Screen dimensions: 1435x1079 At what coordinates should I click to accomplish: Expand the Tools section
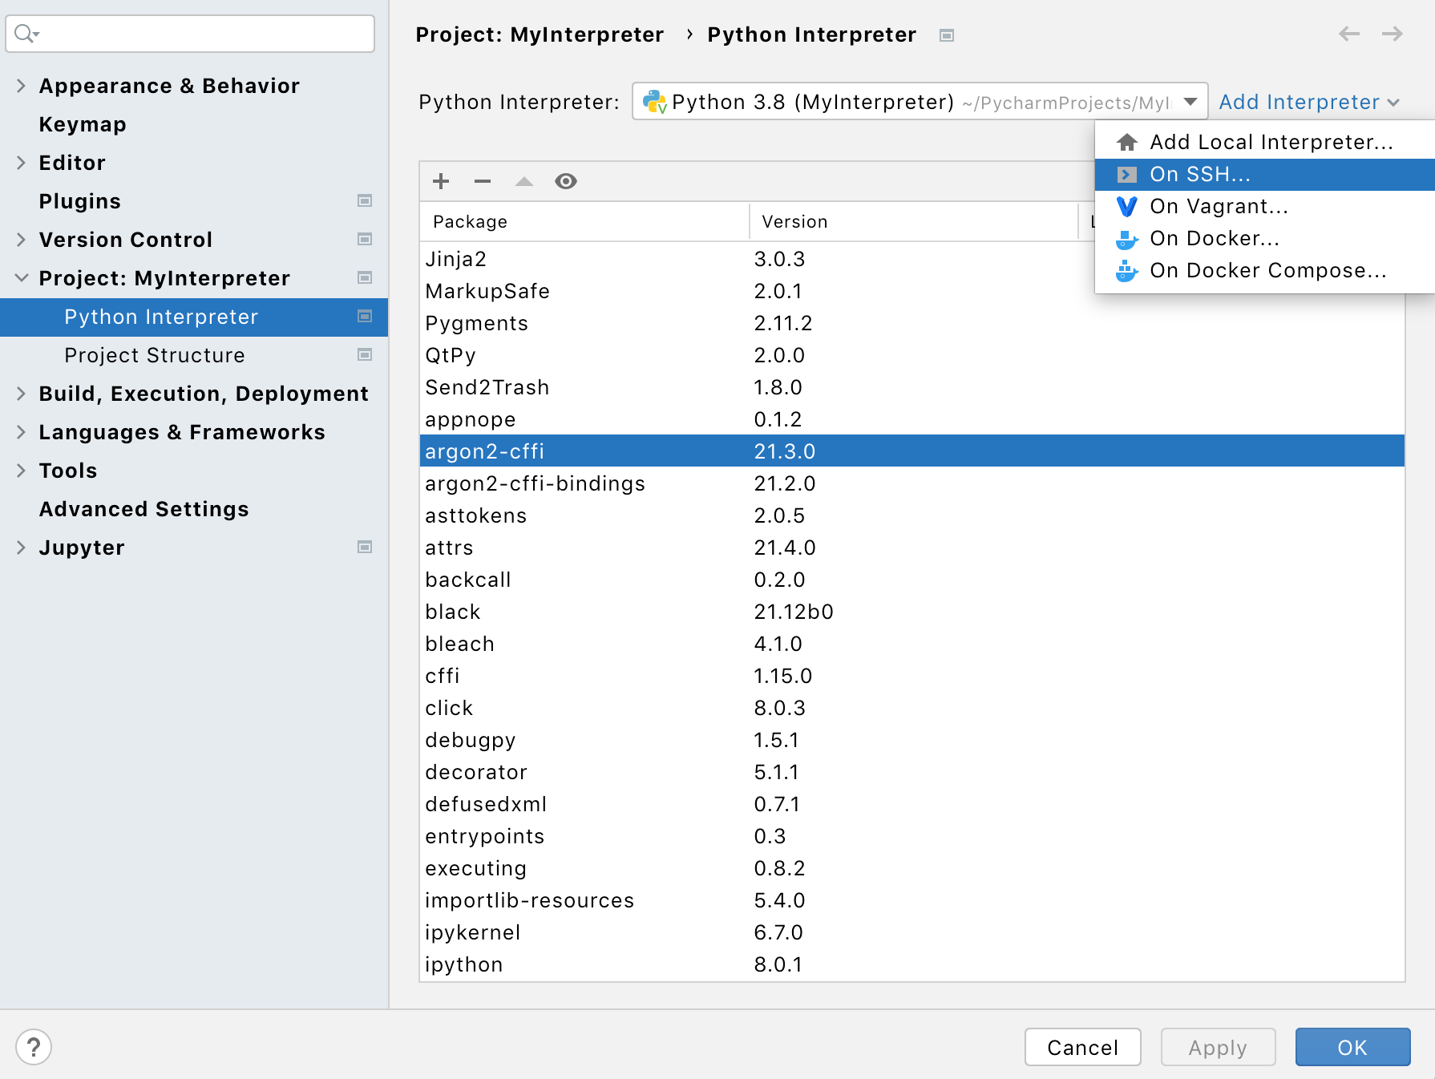point(21,470)
